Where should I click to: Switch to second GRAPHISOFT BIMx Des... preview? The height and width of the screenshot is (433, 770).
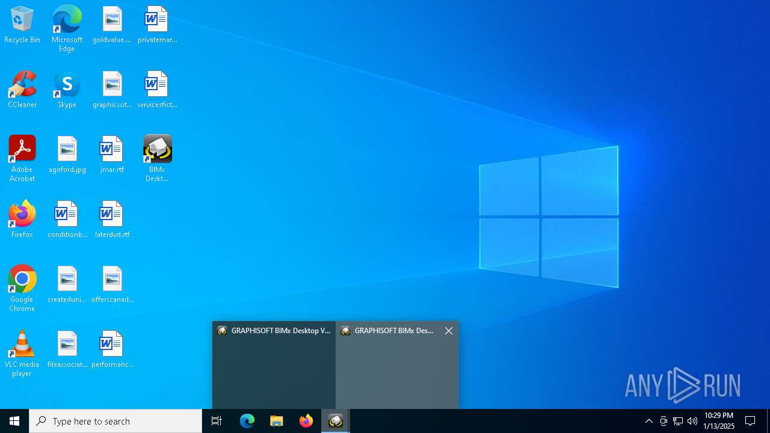click(x=397, y=365)
